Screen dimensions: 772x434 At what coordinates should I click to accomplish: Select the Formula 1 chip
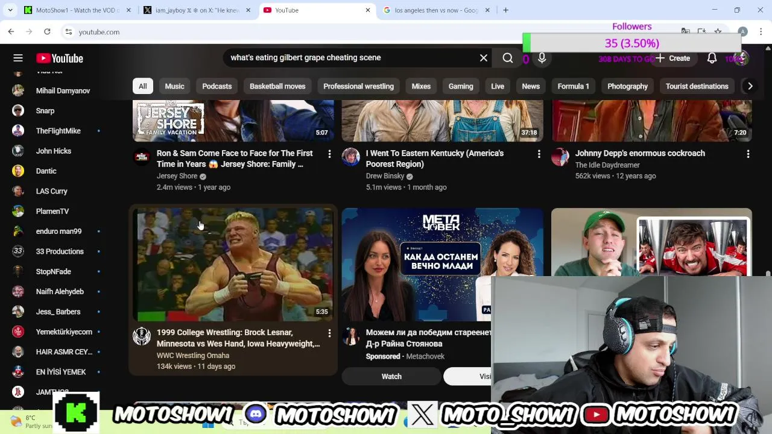tap(573, 86)
